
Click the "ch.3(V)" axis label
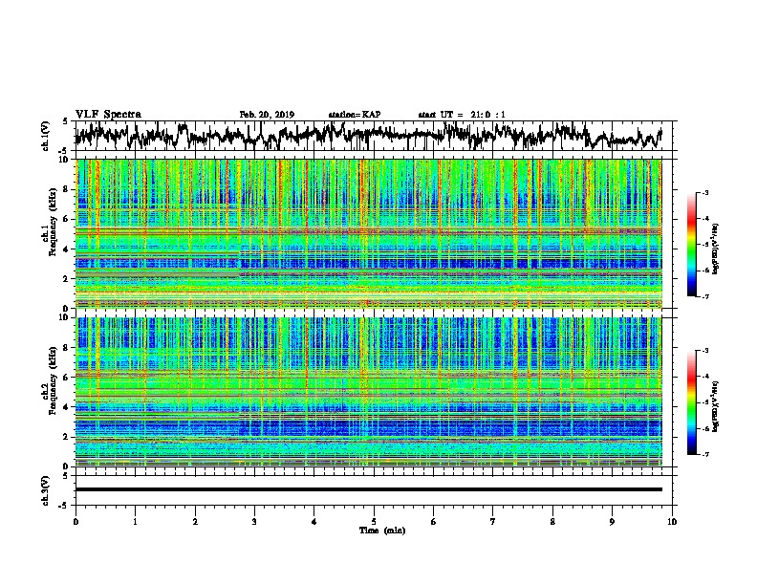point(45,490)
